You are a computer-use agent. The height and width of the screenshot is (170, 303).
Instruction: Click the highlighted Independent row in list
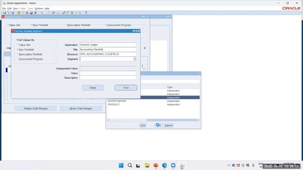pyautogui.click(x=170, y=98)
